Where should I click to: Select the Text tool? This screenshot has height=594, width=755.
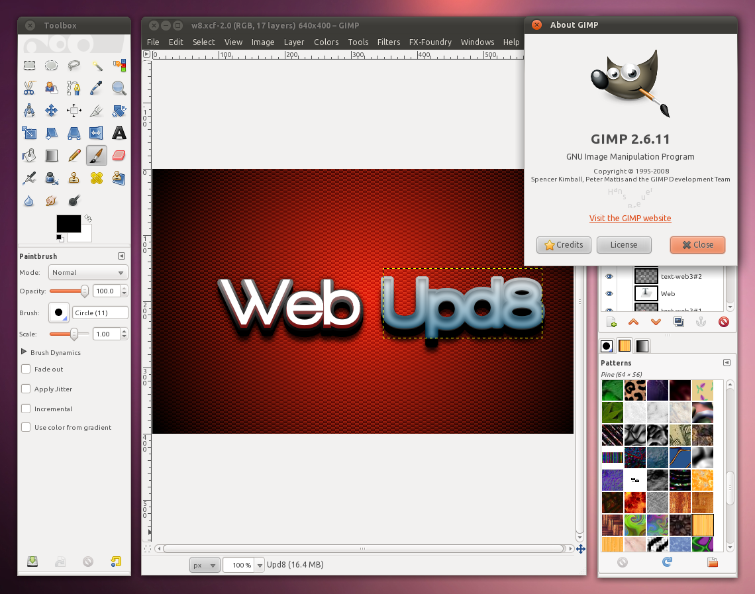click(119, 133)
